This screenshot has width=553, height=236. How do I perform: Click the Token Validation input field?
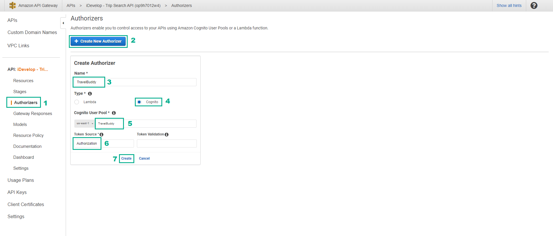167,144
